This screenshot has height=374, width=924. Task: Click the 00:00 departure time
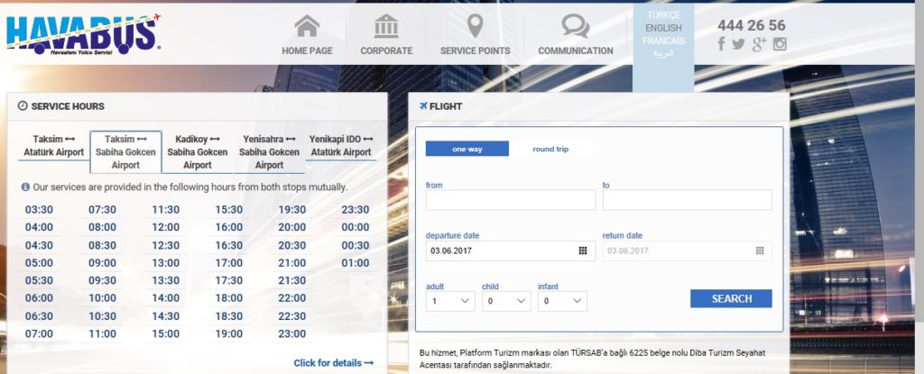(x=356, y=227)
